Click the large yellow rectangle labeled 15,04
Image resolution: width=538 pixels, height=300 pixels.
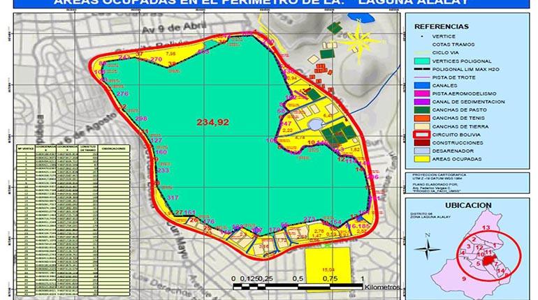[328, 269]
